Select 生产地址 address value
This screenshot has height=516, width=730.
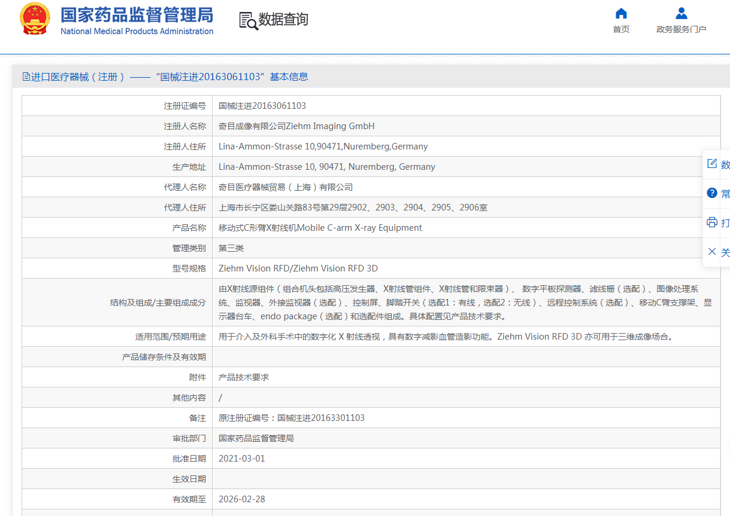click(327, 167)
